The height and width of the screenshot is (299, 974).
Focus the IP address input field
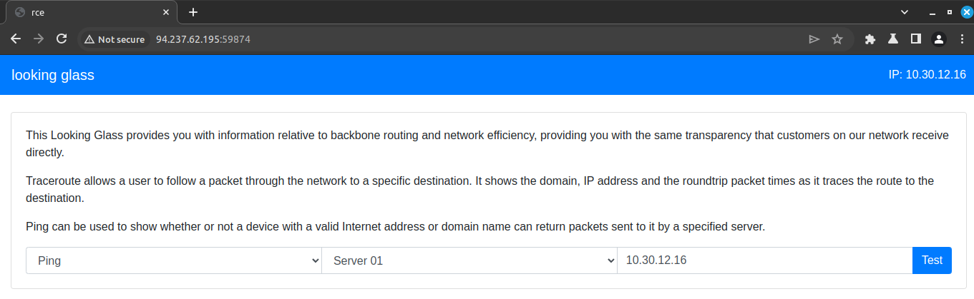coord(764,260)
